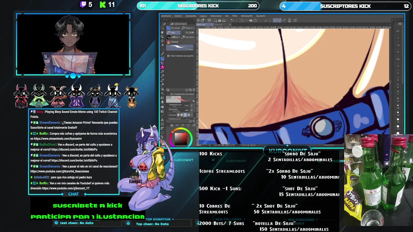Screen dimensions: 413x232
Task: Click the Open file folder icon
Action: point(219,20)
